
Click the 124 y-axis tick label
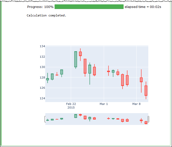42,98
